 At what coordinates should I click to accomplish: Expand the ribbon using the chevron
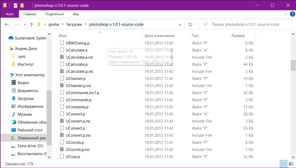pyautogui.click(x=286, y=14)
